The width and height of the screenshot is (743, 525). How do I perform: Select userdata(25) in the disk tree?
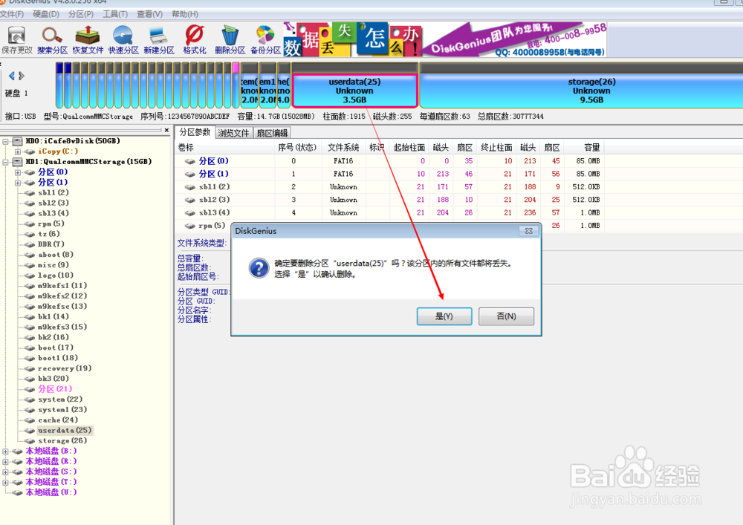[65, 431]
